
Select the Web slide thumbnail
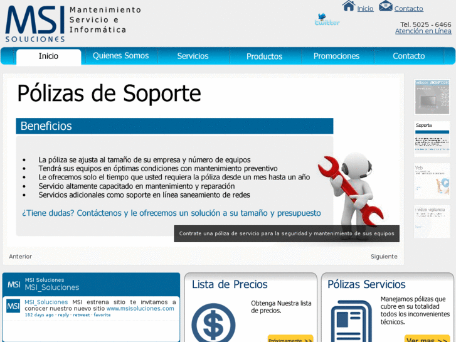coord(432,181)
